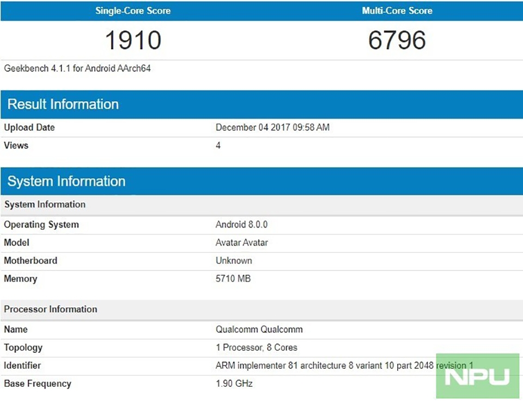Select the 5710 MB memory value
Viewport: 523px width, 402px height.
tap(233, 278)
